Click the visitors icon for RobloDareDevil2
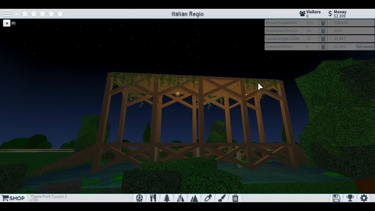 323,31
